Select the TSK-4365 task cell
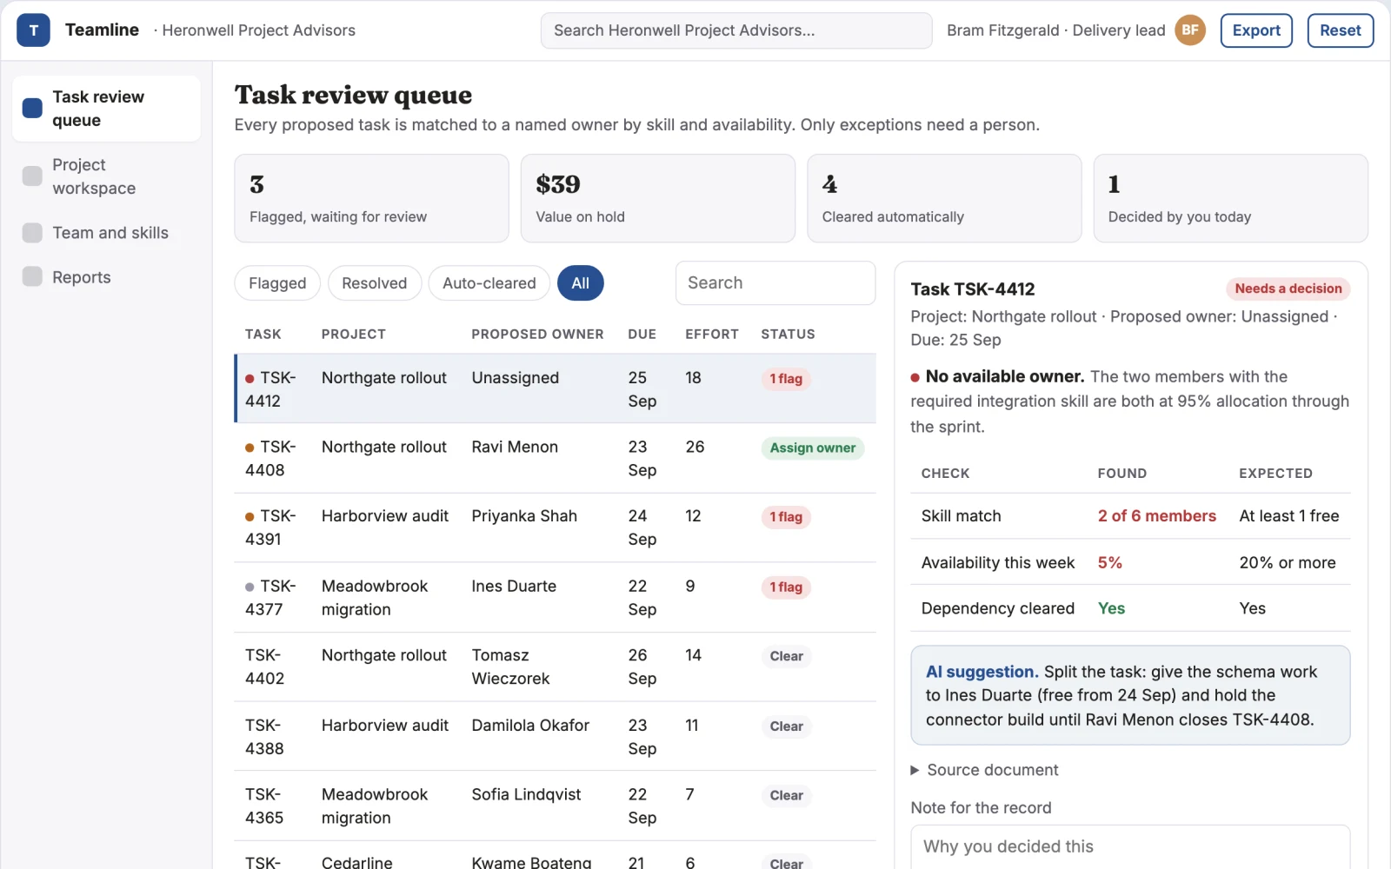Image resolution: width=1391 pixels, height=869 pixels. tap(273, 806)
